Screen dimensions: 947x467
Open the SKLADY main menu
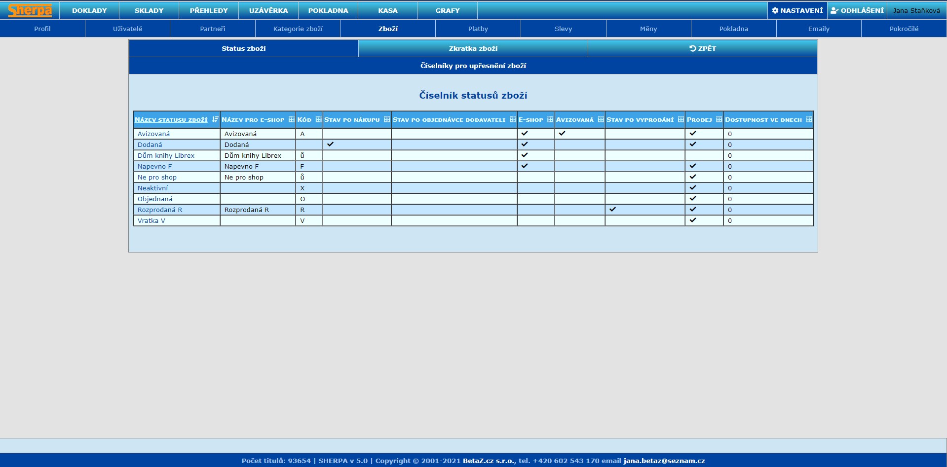(149, 10)
